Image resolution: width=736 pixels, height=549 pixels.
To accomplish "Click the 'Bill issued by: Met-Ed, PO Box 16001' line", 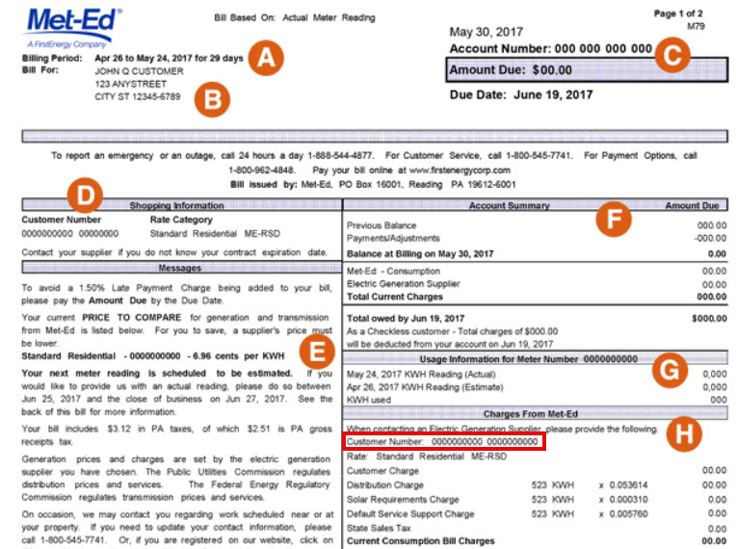I will [373, 184].
